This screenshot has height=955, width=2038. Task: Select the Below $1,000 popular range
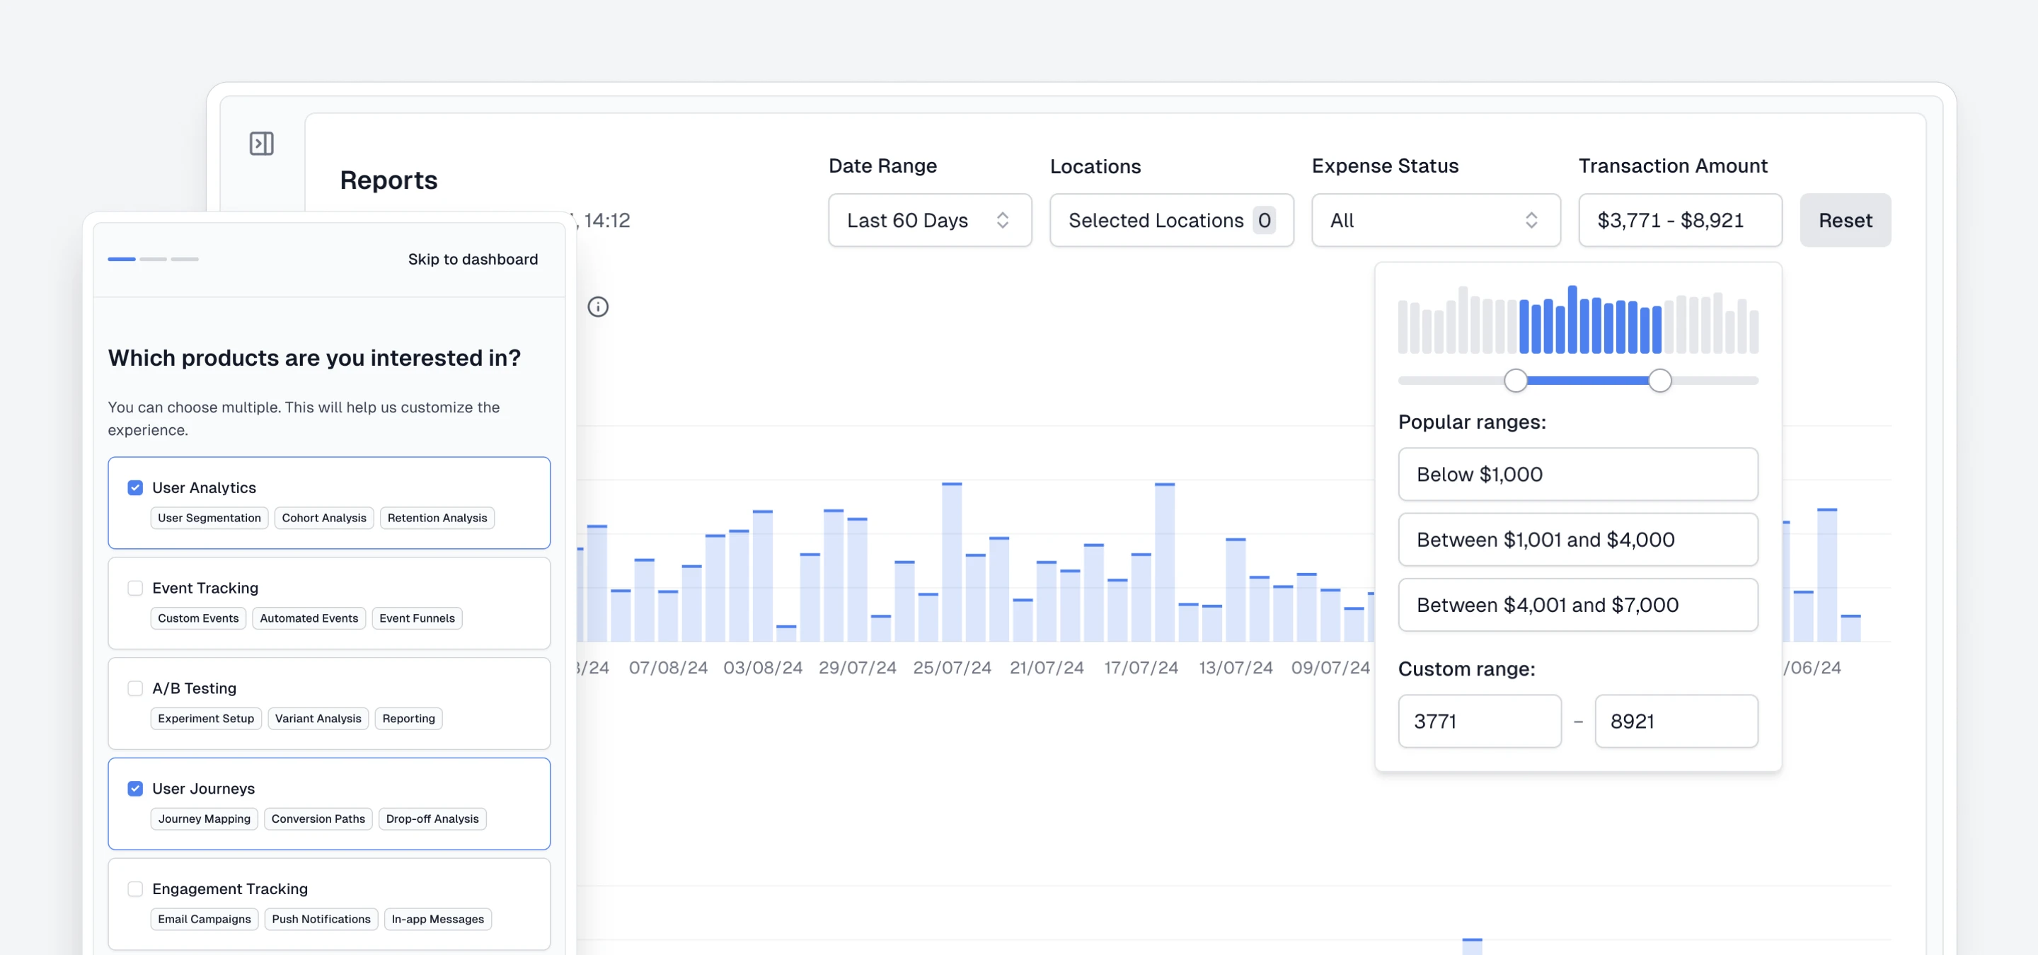(1577, 475)
